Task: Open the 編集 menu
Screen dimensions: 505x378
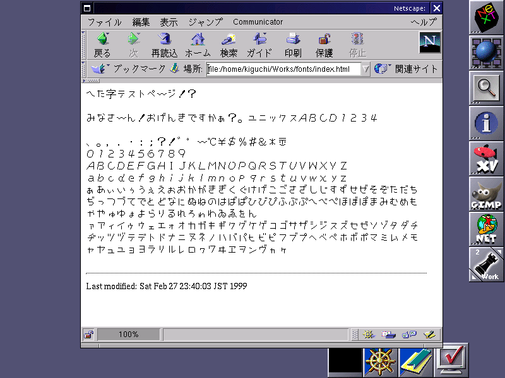Action: point(141,22)
